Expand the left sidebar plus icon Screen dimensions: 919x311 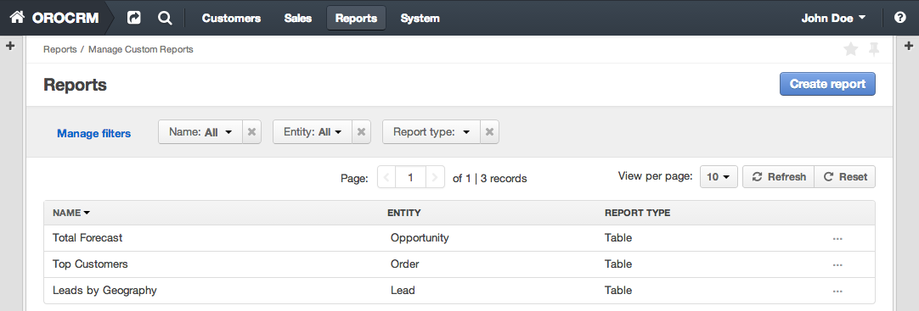pos(10,46)
